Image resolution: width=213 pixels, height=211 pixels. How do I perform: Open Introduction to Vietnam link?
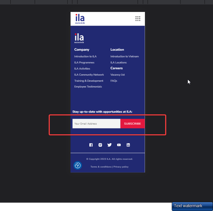(125, 56)
